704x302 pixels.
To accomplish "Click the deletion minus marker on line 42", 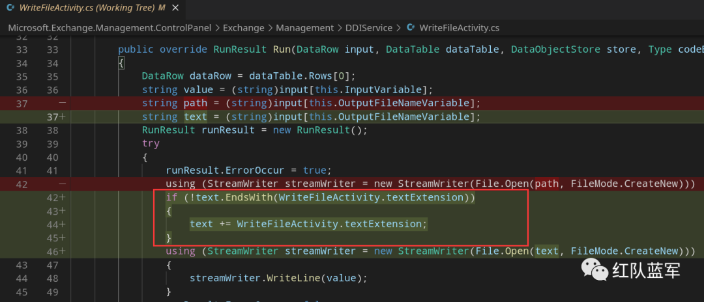I will coord(63,184).
